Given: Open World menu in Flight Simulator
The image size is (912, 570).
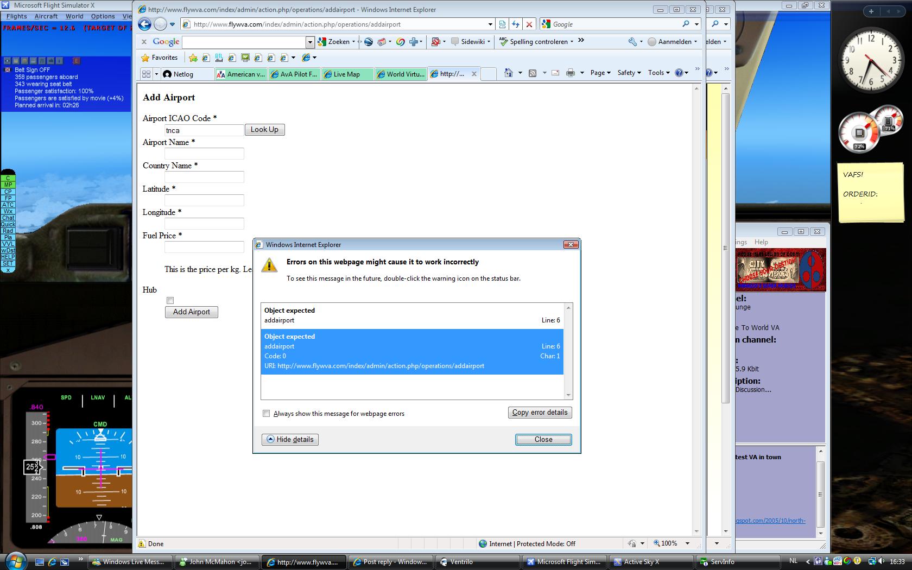Looking at the screenshot, I should coord(74,16).
